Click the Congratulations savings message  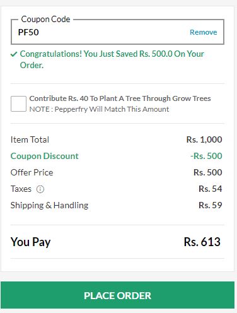click(112, 59)
